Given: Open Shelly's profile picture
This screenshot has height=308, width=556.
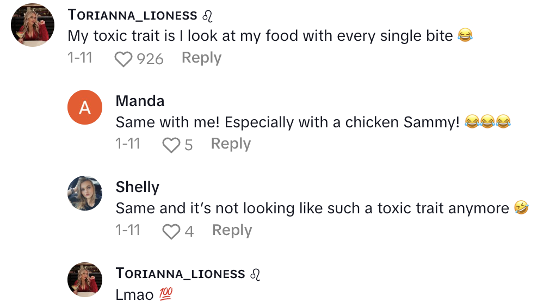Looking at the screenshot, I should pyautogui.click(x=84, y=193).
